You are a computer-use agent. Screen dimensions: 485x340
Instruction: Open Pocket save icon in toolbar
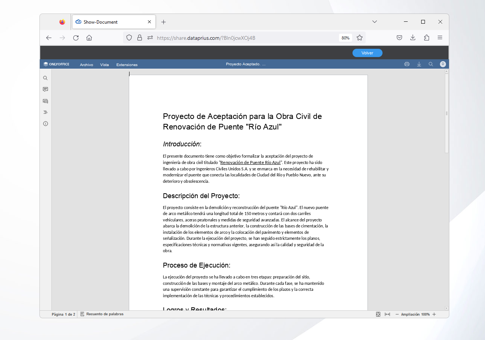coord(399,38)
